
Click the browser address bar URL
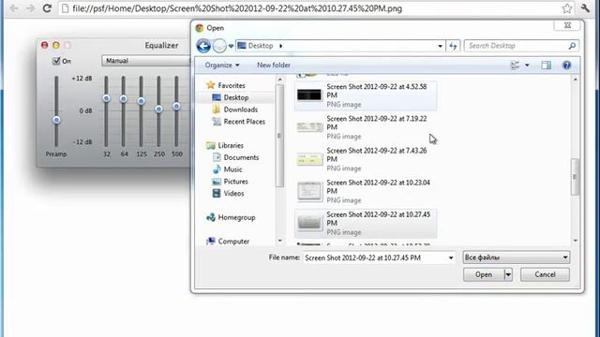point(237,8)
